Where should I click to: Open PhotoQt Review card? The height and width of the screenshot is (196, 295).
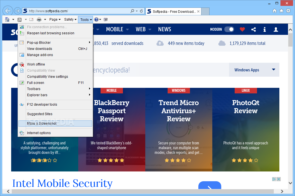coord(246,130)
